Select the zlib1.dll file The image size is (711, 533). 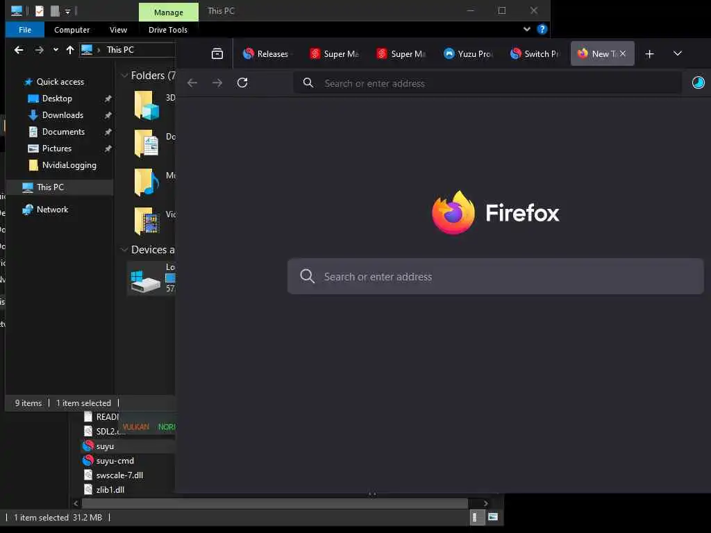[110, 490]
